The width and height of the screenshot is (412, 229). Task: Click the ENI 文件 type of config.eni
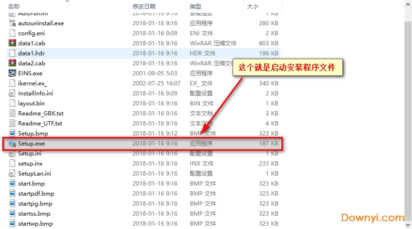(x=202, y=33)
